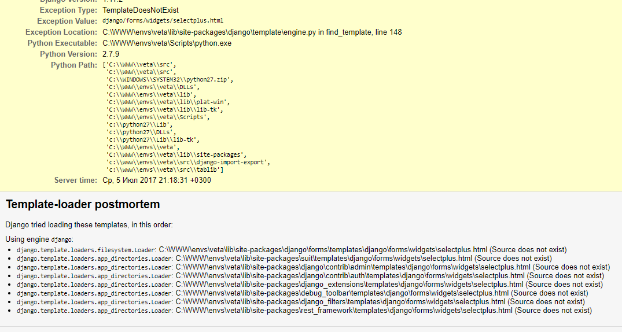Click the 'Exception Type:' label
This screenshot has height=332, width=622.
point(68,10)
